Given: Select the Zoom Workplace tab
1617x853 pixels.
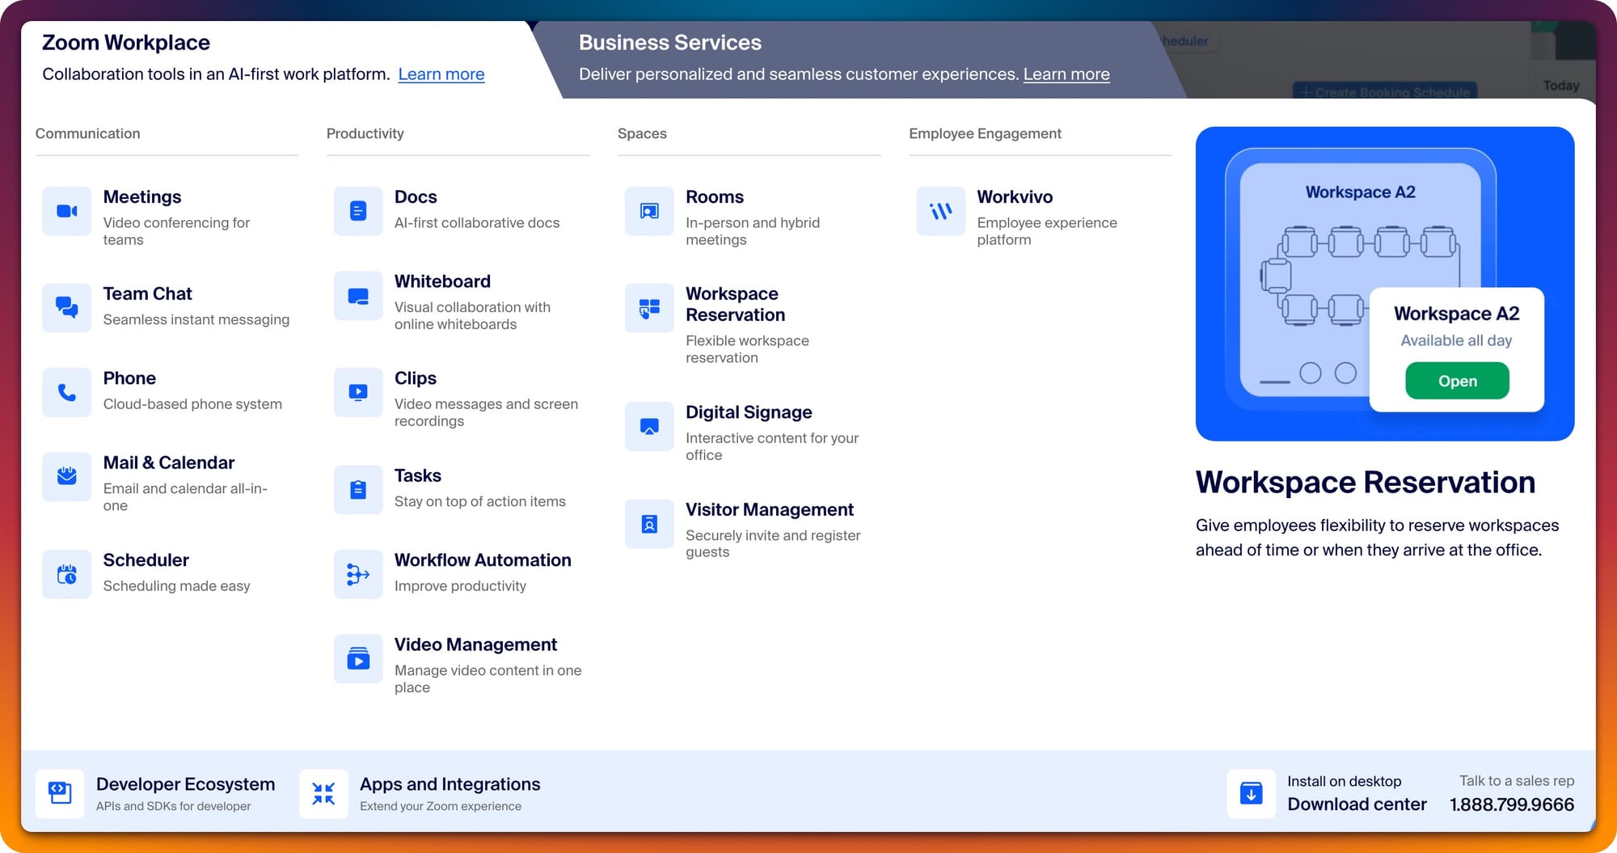Looking at the screenshot, I should 126,43.
